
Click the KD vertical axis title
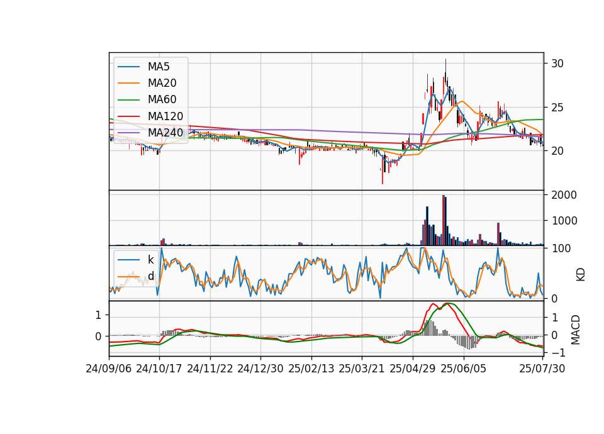click(581, 275)
